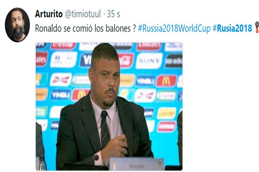Click the World Cup trophy emoji icon

257,27
